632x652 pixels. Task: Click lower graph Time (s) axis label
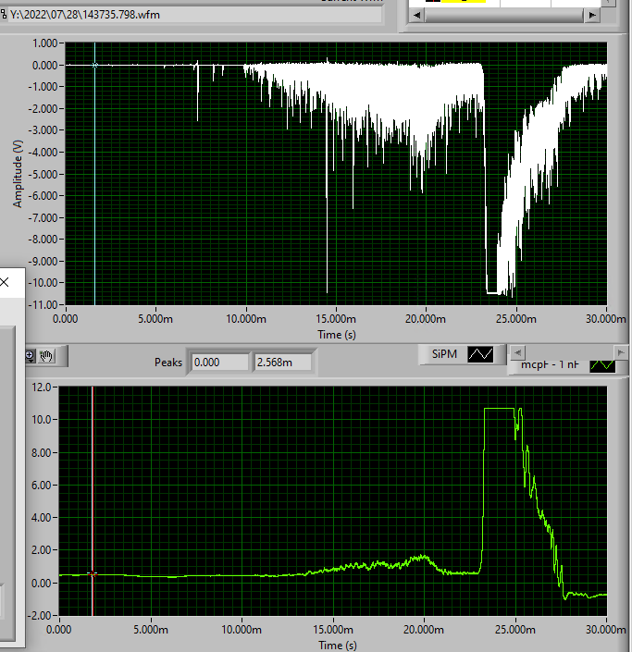pos(338,646)
